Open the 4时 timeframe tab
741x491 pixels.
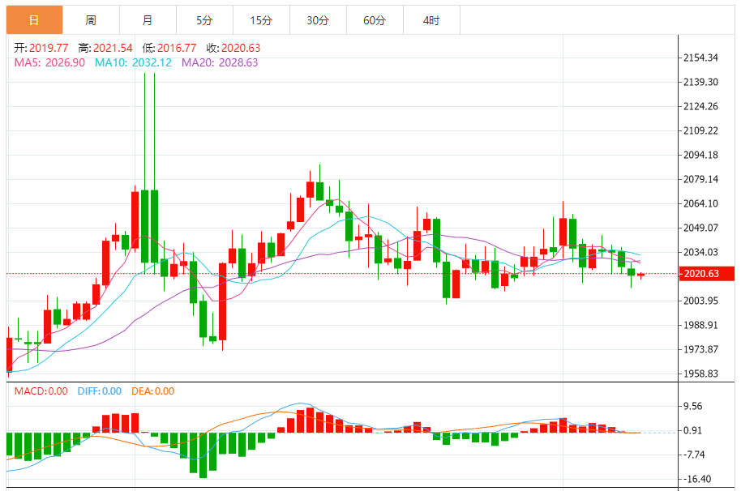[x=431, y=19]
